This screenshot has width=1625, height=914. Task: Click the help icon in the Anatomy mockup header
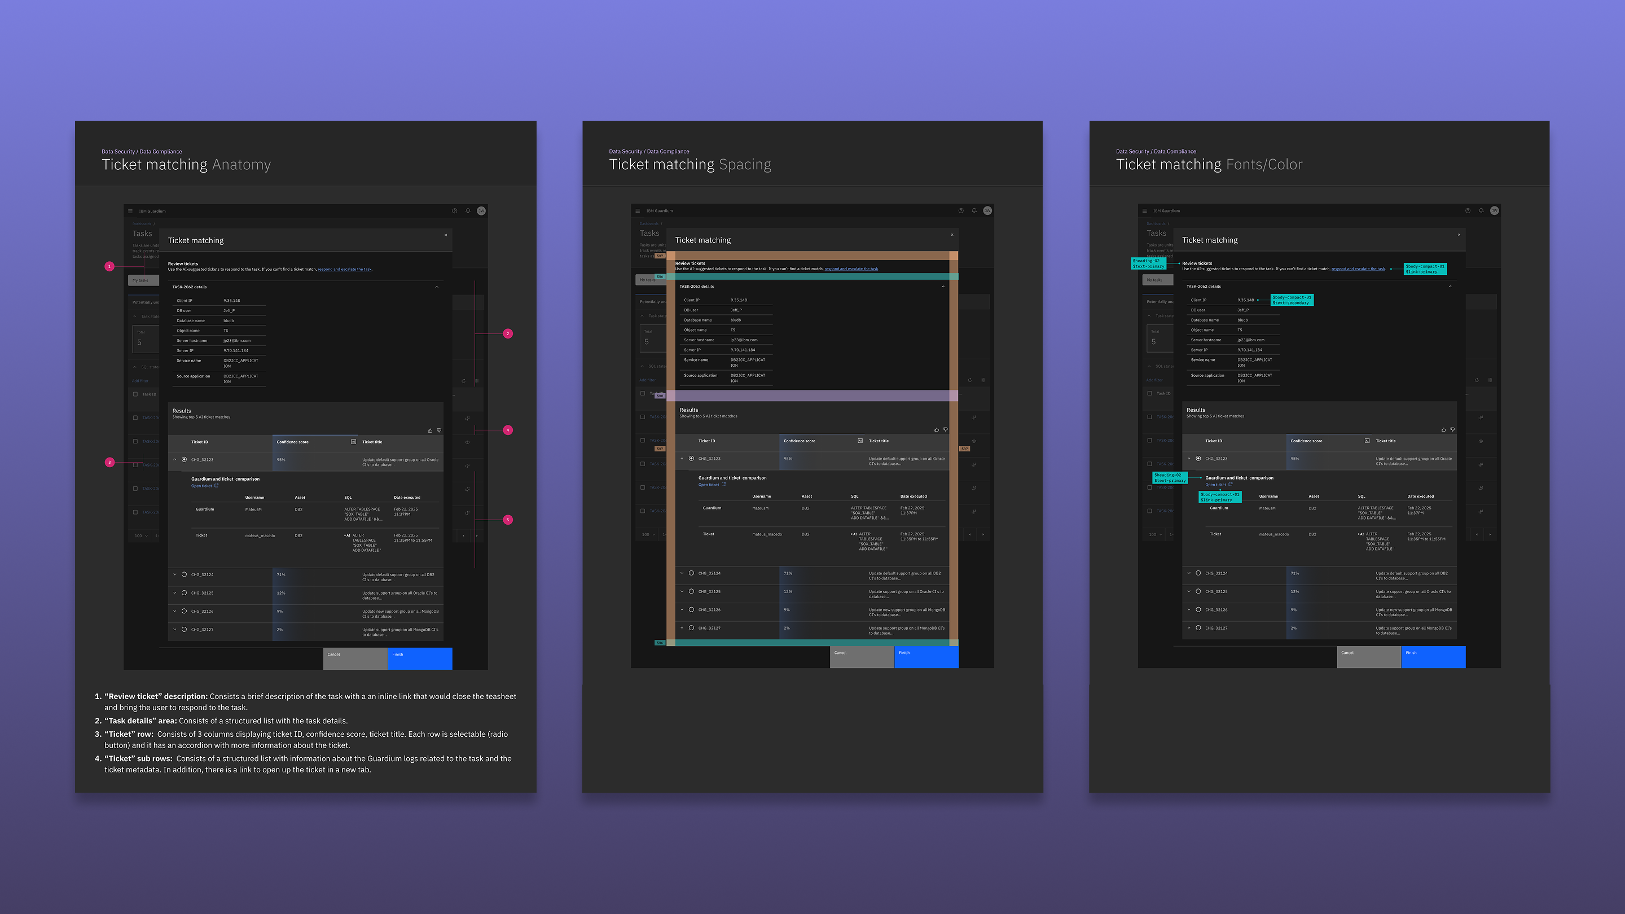454,212
